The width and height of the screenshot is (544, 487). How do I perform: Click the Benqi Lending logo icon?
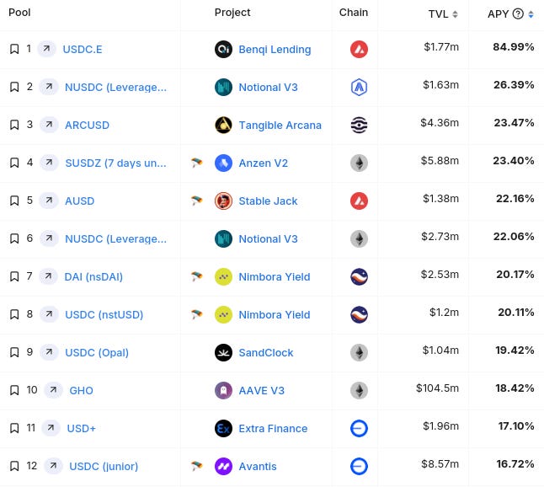click(x=223, y=50)
